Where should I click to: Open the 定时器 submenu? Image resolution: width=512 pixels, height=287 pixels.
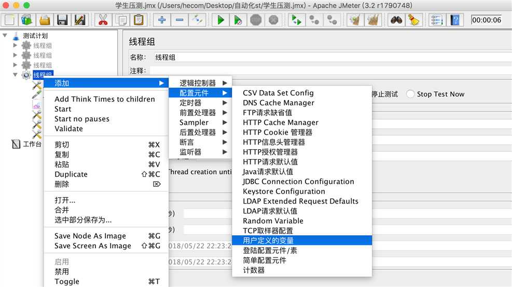[x=200, y=103]
